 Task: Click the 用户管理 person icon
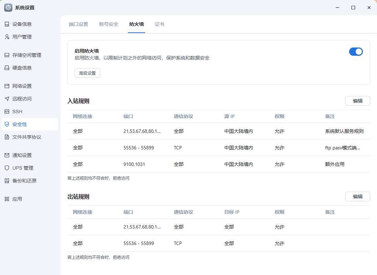pos(7,37)
